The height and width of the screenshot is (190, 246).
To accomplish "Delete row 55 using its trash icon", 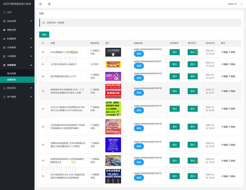I will click(x=230, y=145).
